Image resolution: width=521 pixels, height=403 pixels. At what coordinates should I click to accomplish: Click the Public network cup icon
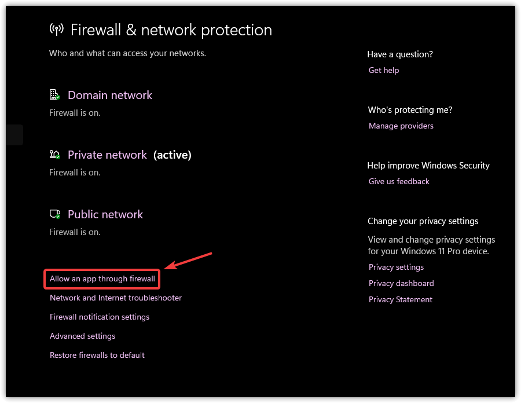coord(55,214)
